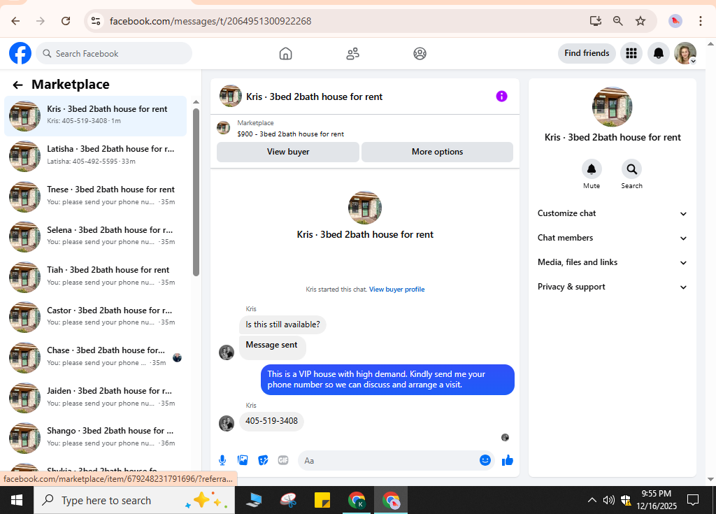
Task: Click the Search Facebook field
Action: 114,53
